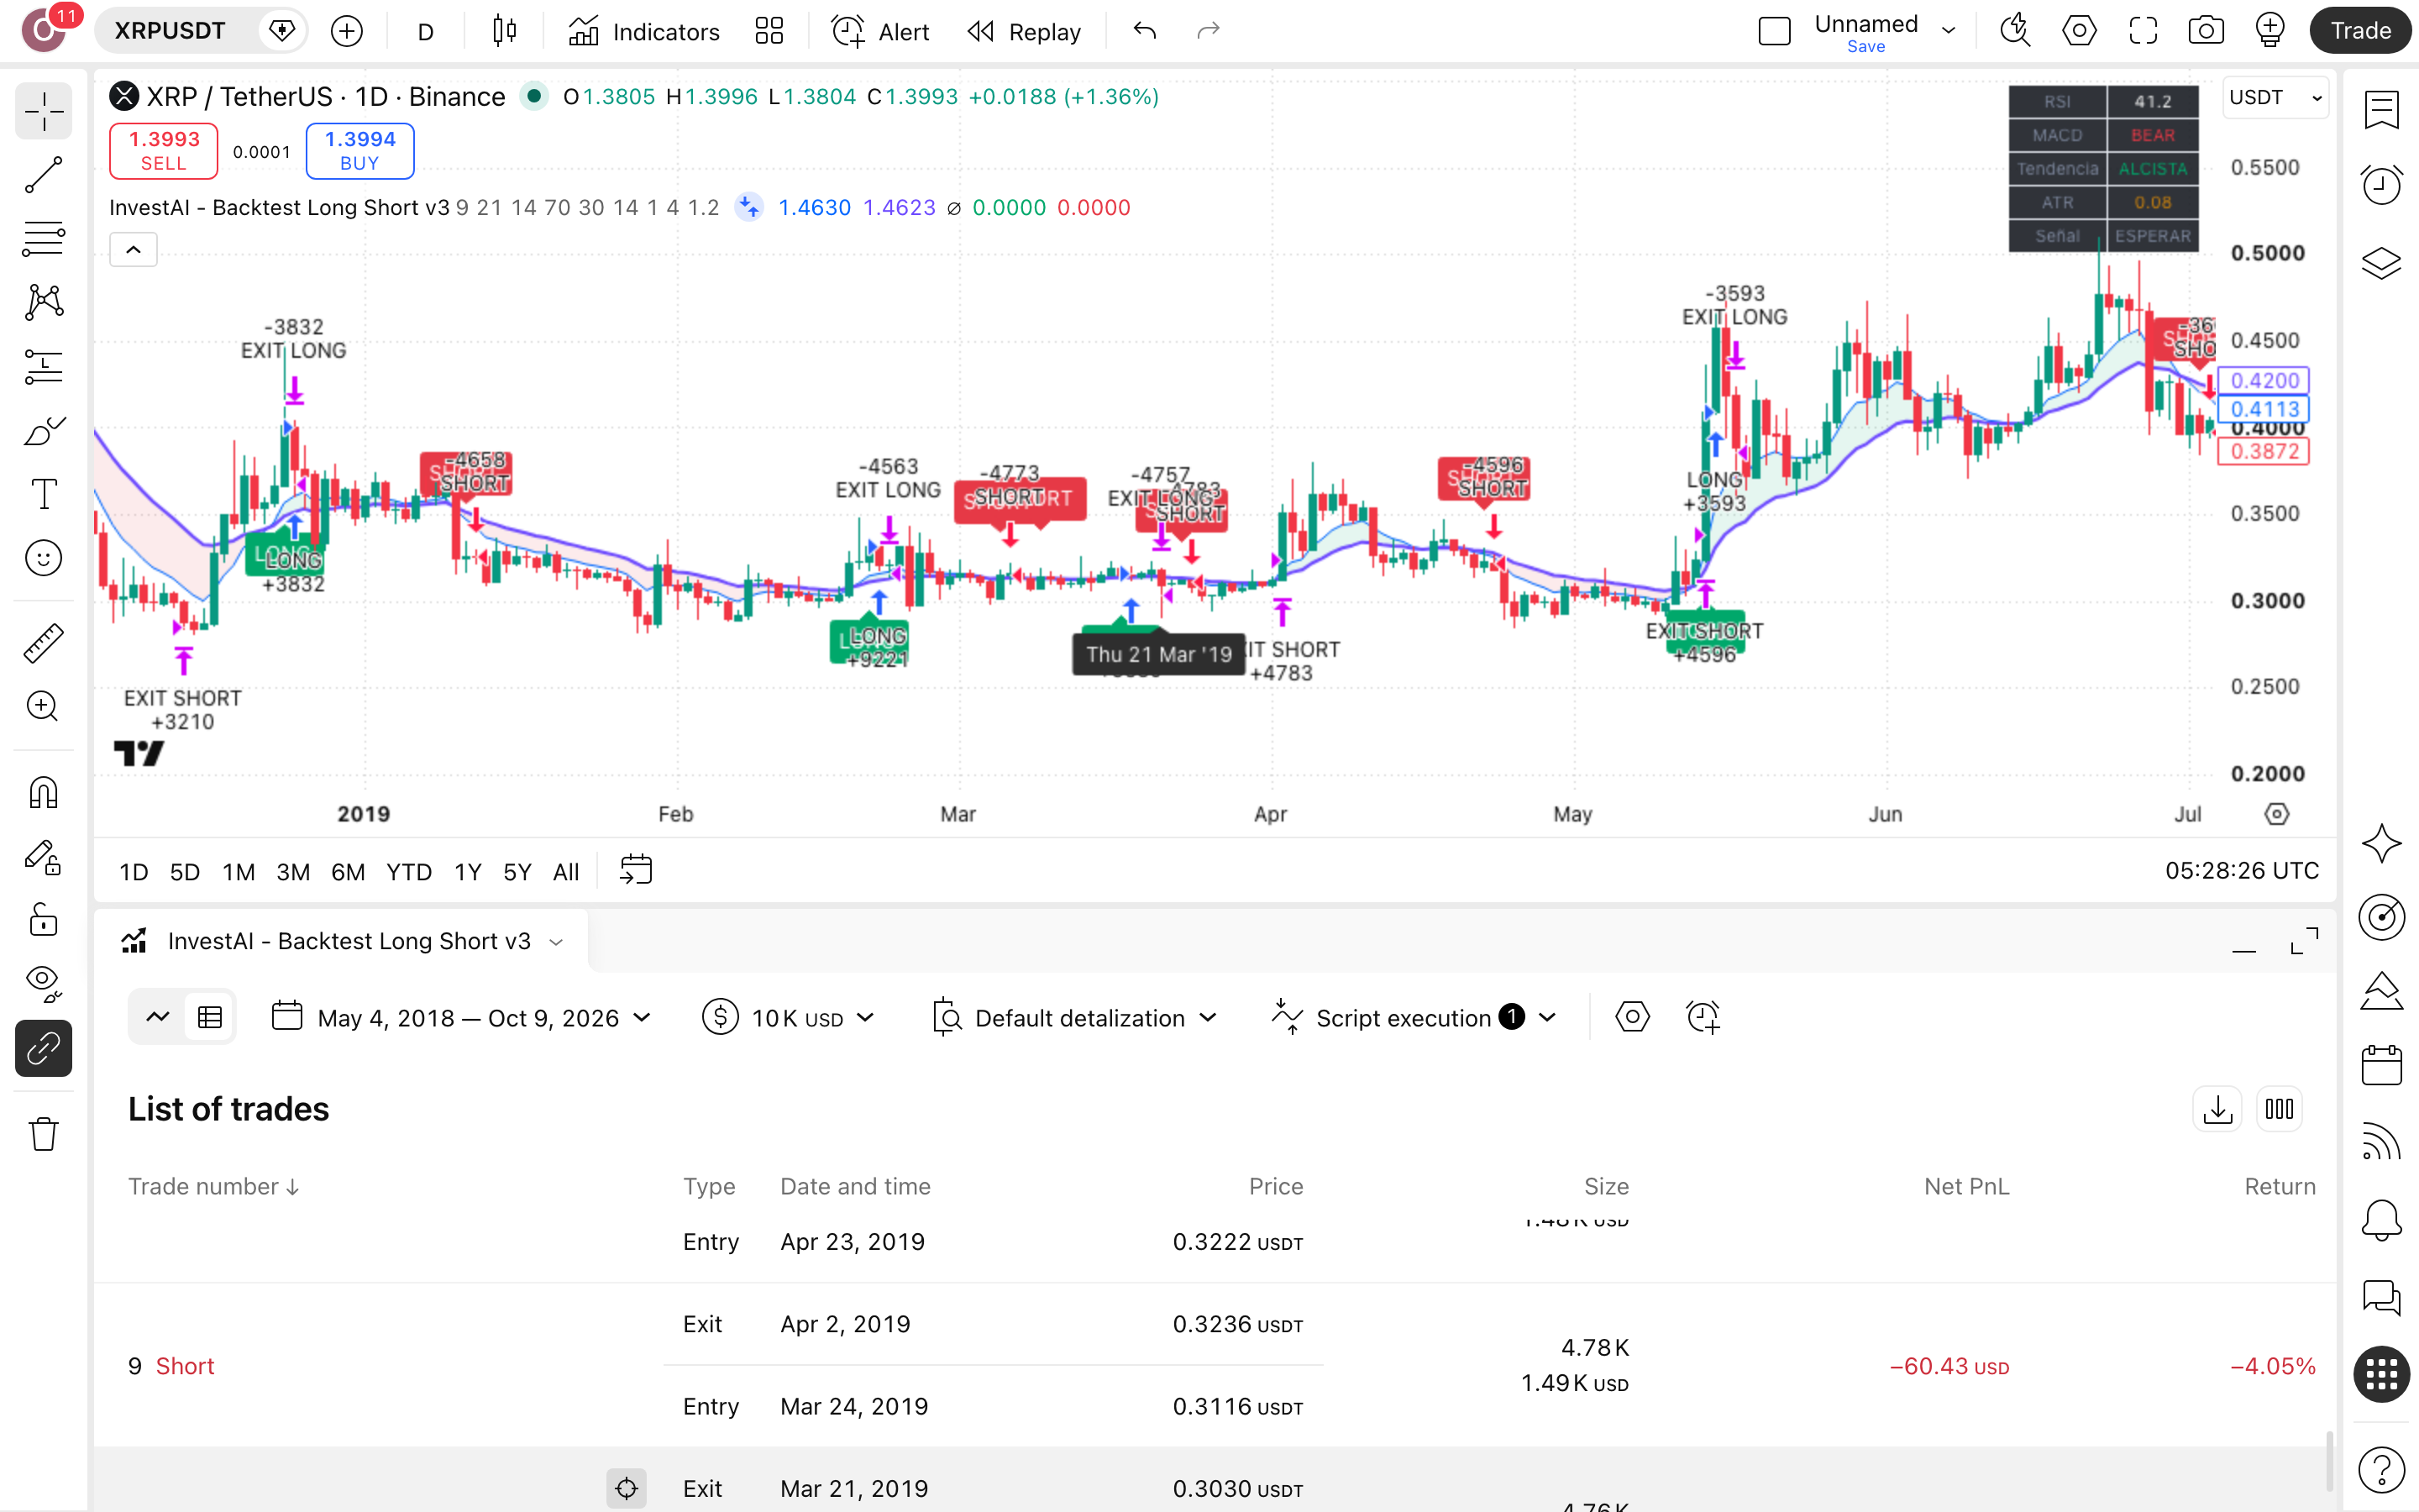This screenshot has height=1512, width=2419.
Task: Select the crosshair cursor tool
Action: [43, 111]
